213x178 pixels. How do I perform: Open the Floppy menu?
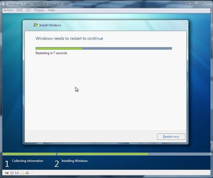tap(39, 10)
